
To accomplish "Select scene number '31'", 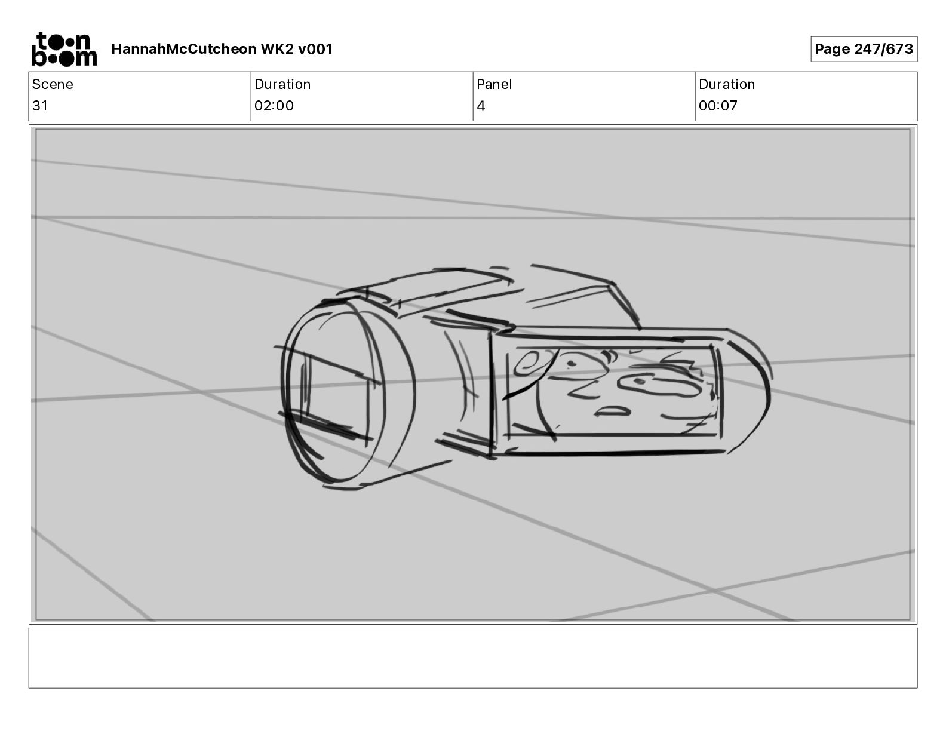I will [x=40, y=106].
